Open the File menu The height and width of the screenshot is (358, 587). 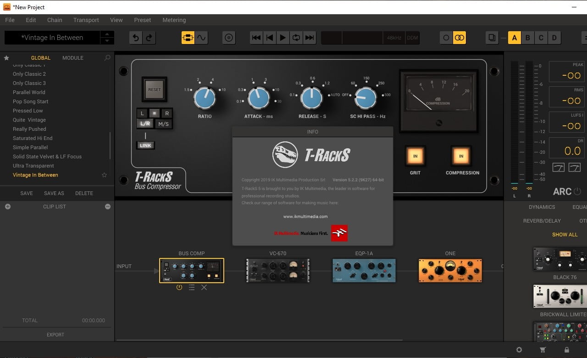10,20
